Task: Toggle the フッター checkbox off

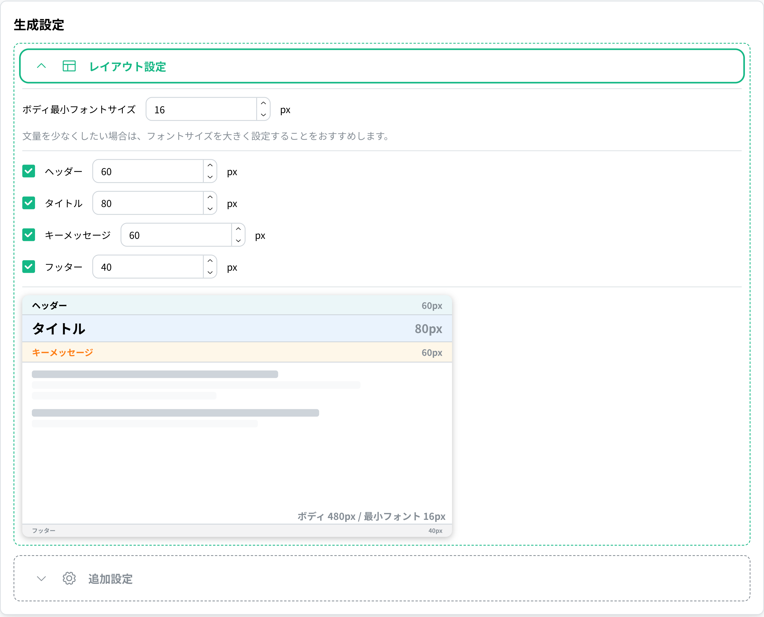Action: tap(29, 266)
